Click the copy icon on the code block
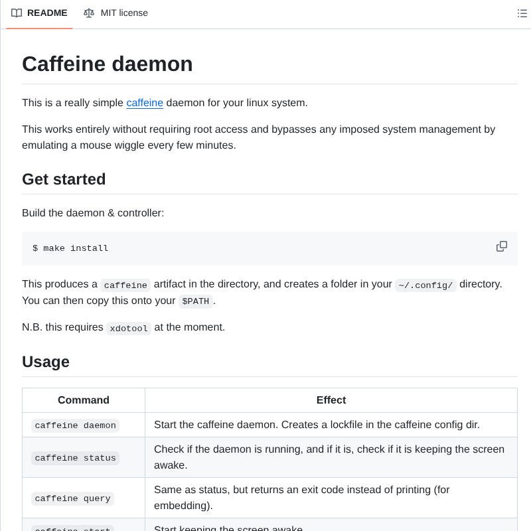 click(x=502, y=246)
